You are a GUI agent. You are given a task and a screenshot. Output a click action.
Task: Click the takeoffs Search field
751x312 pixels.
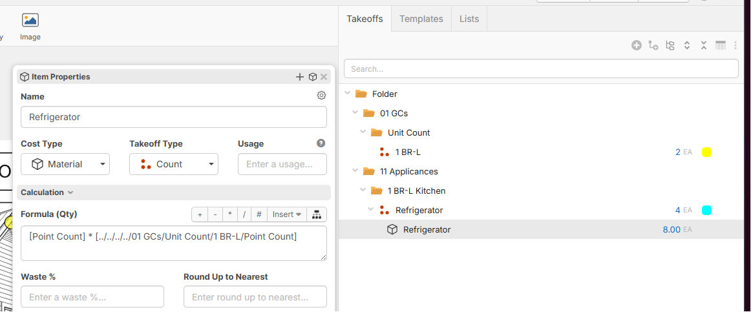tap(541, 68)
